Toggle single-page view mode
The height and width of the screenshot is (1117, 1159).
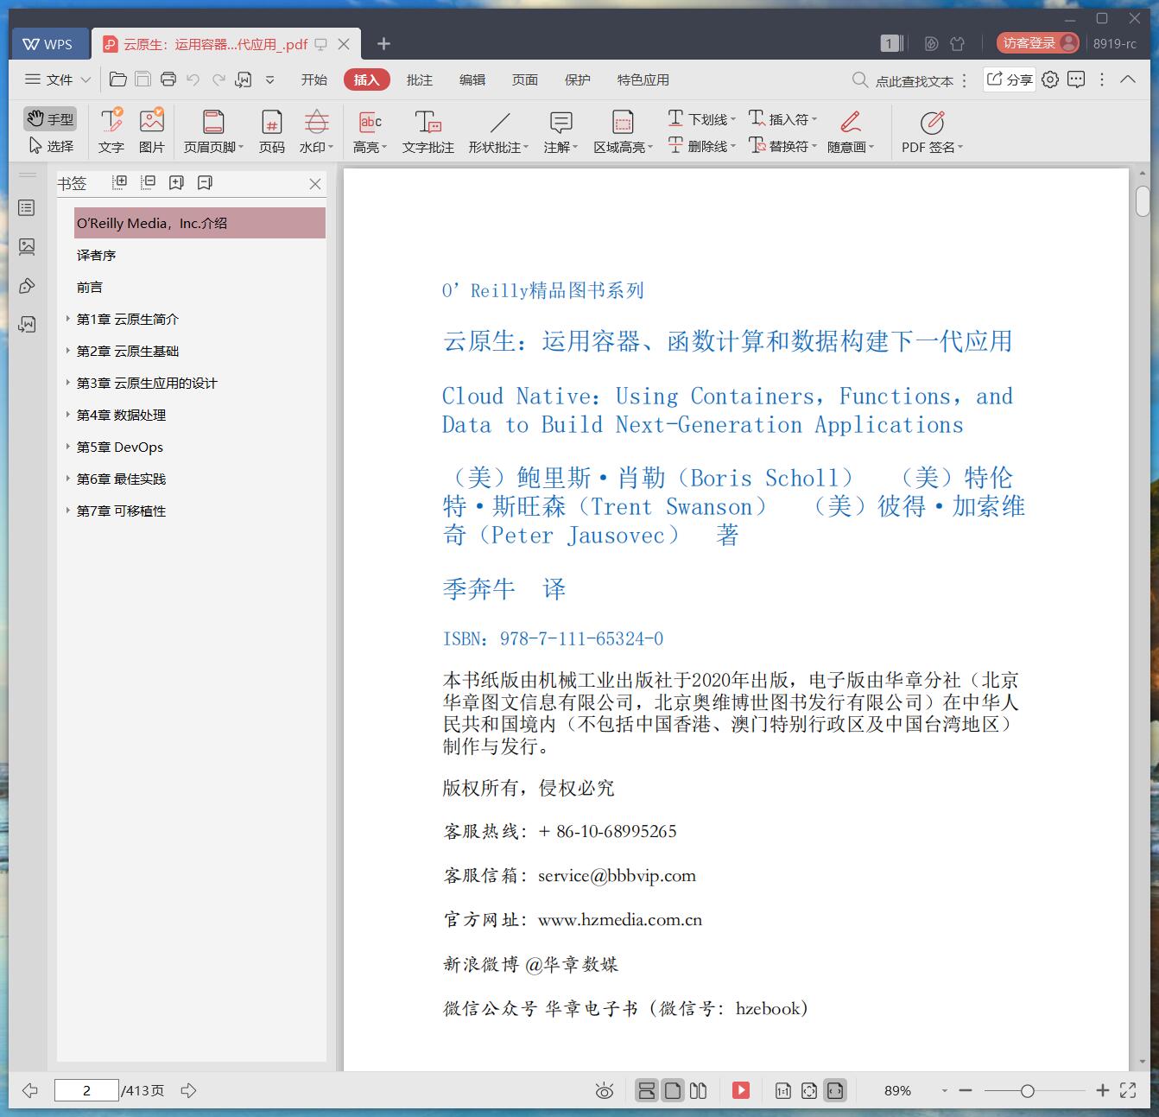pyautogui.click(x=673, y=1090)
